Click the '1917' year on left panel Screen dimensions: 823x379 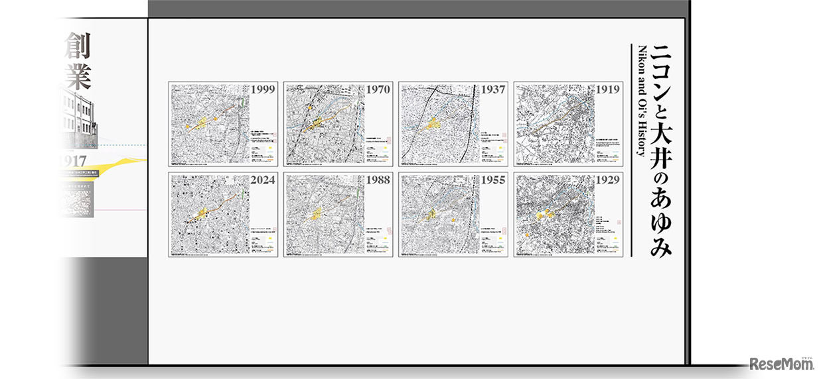coord(72,161)
